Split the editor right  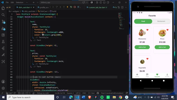pos(122,7)
